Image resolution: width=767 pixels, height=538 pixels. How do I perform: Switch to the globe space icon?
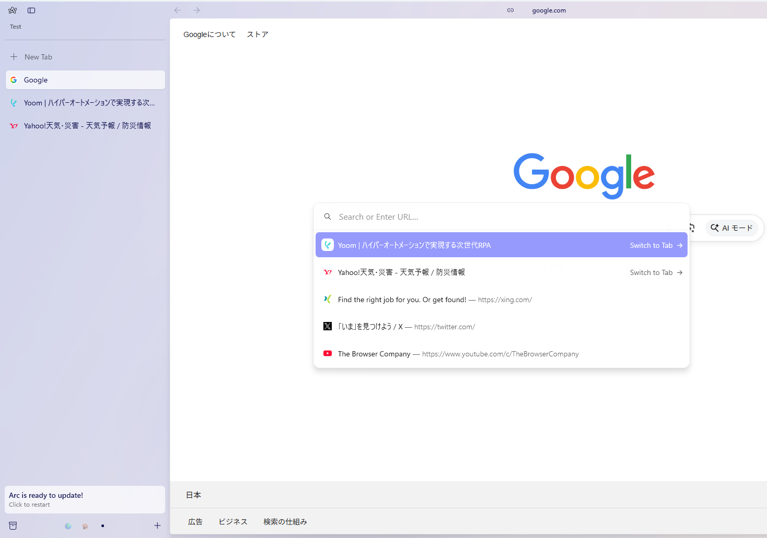coord(68,526)
